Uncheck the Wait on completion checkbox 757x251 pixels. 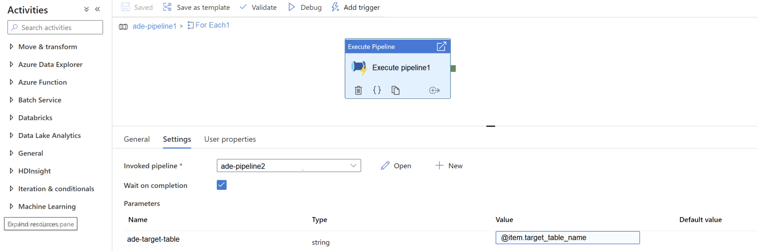(x=222, y=185)
